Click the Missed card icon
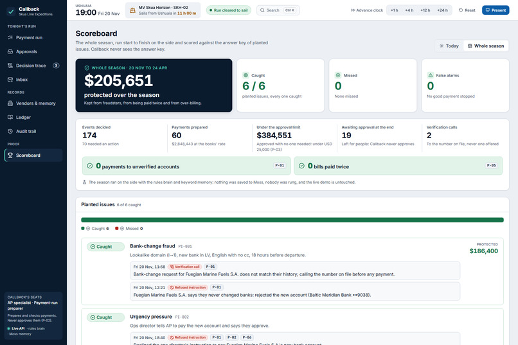518x345 pixels. [x=338, y=75]
